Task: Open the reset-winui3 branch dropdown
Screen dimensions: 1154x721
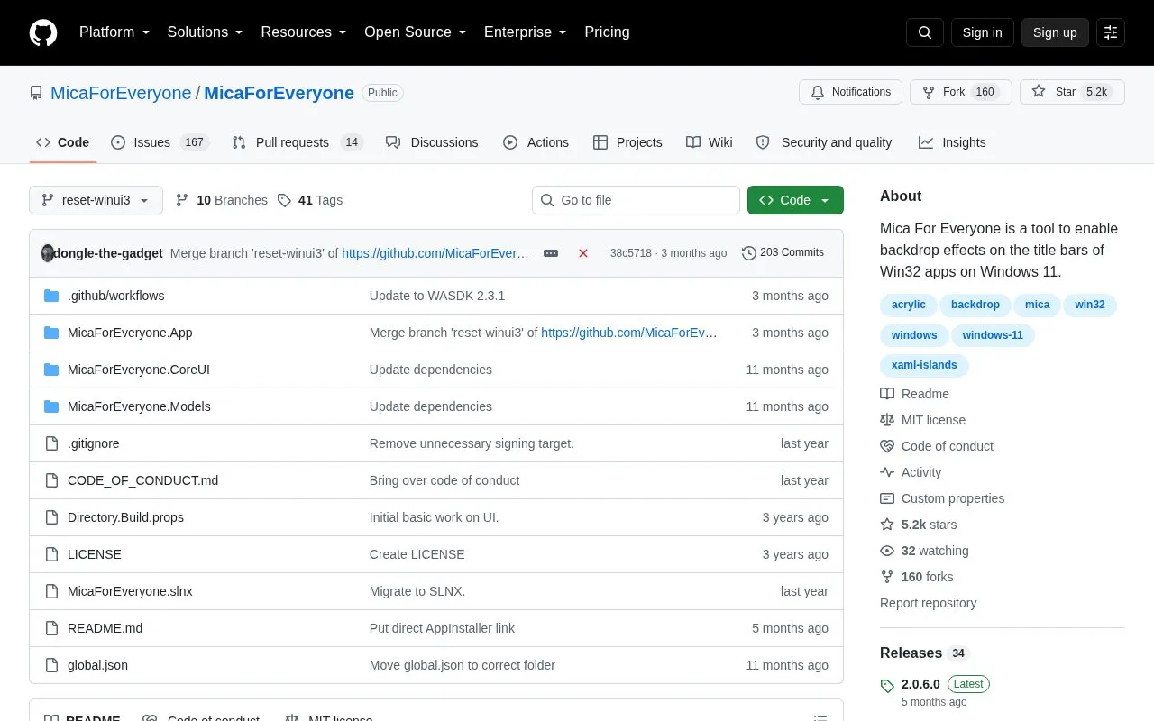Action: [96, 200]
